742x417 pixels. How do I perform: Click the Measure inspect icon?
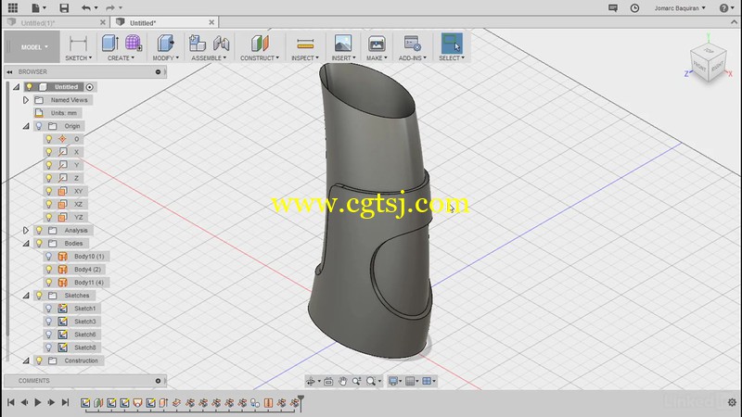click(x=305, y=44)
